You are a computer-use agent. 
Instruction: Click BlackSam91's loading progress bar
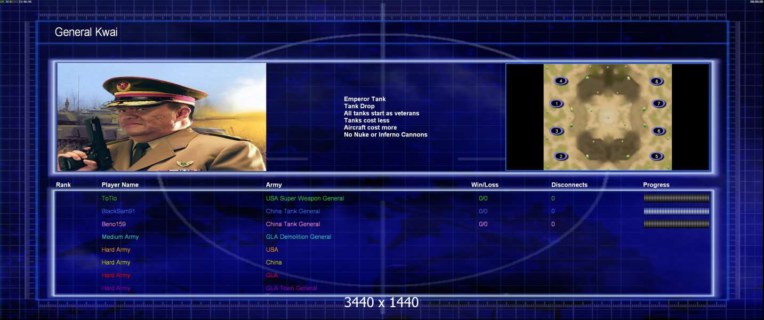677,211
